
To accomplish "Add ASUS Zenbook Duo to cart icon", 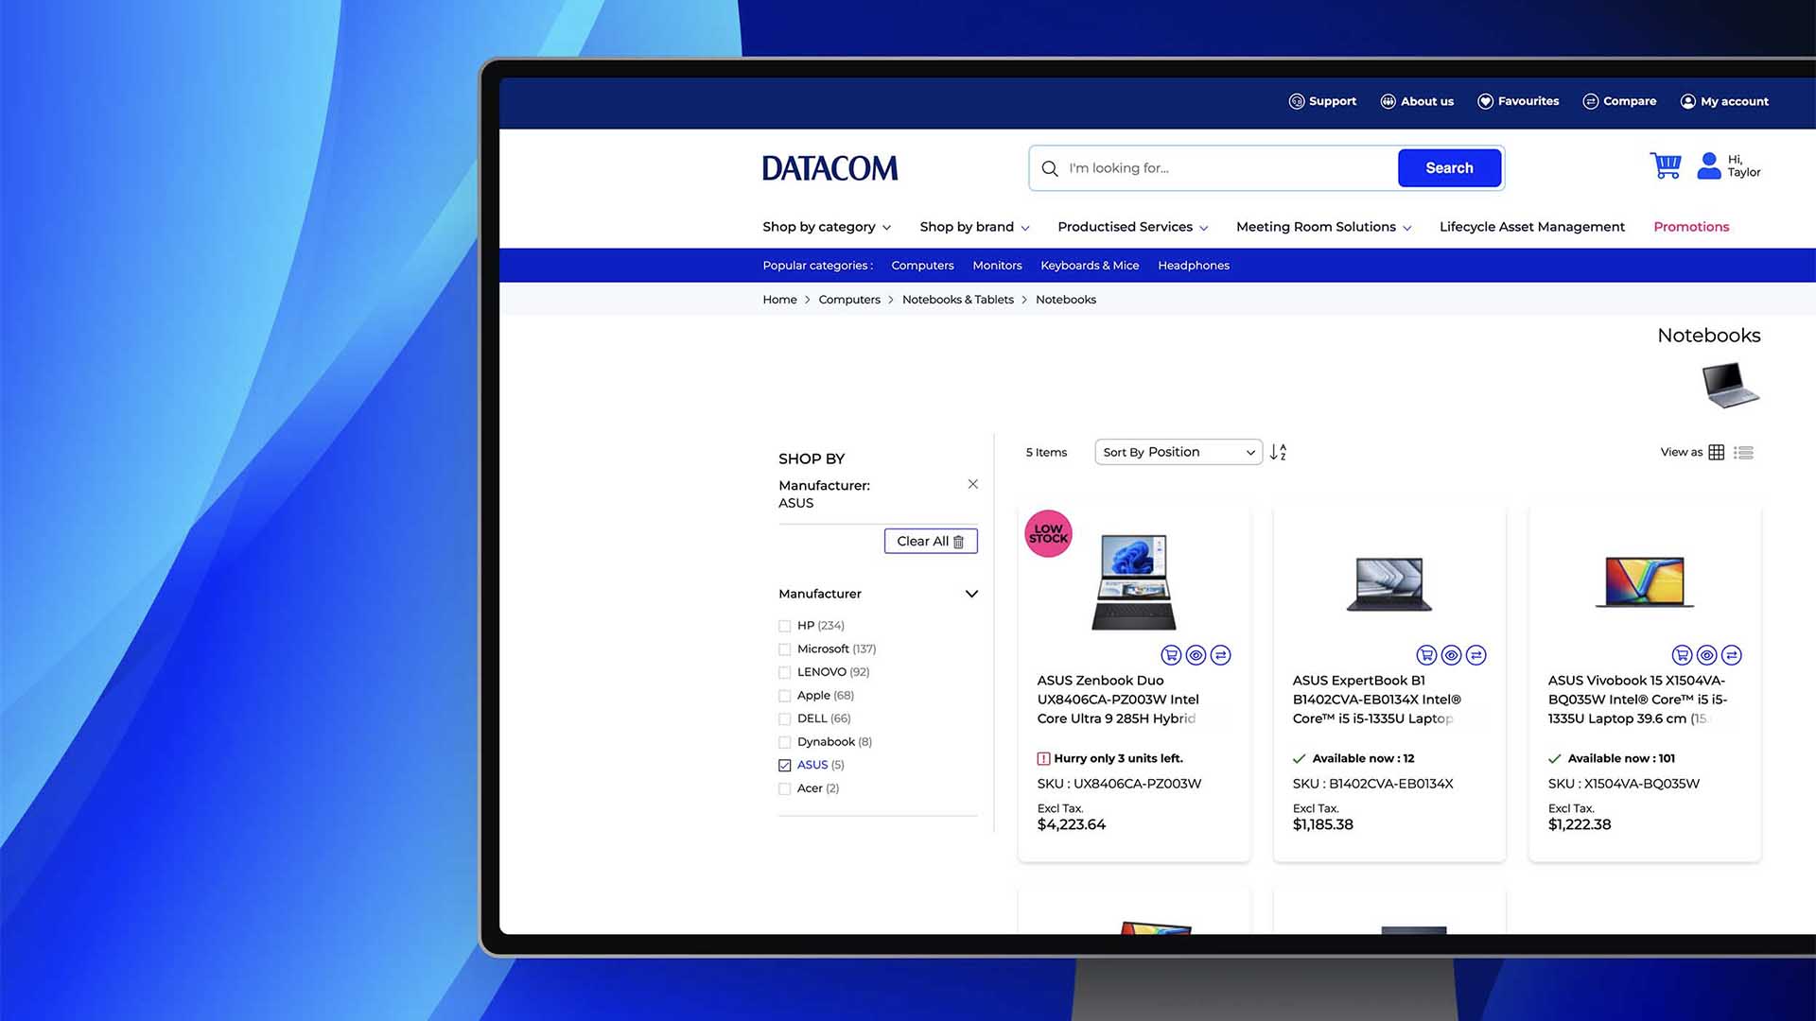I will pyautogui.click(x=1171, y=654).
